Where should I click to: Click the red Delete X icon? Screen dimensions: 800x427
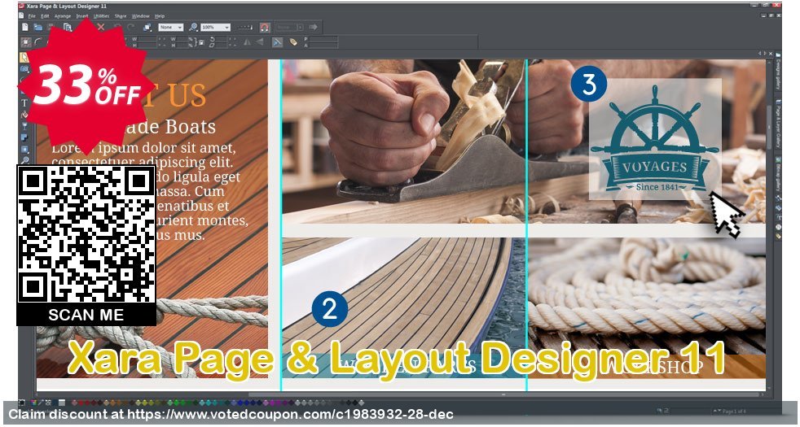click(x=101, y=27)
